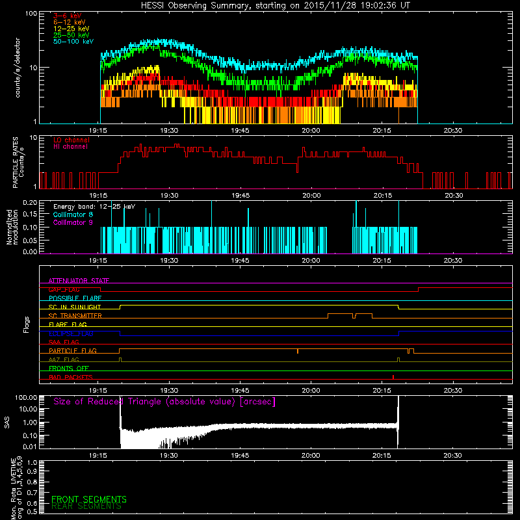
Task: Select the 50-100 keV legend label
Action: coord(73,42)
